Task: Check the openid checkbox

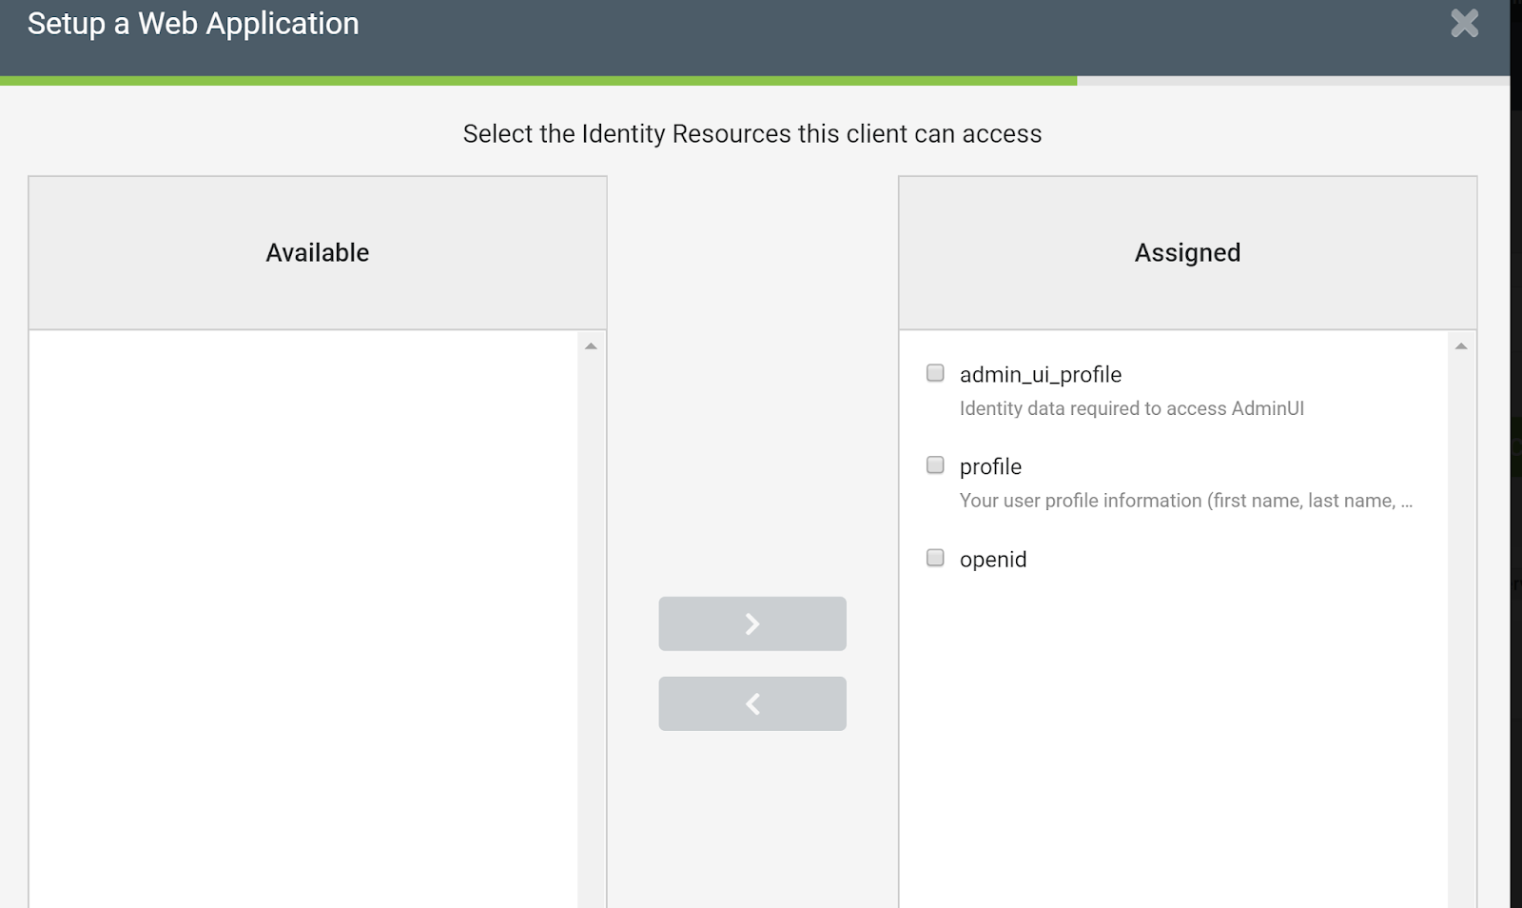Action: tap(935, 558)
